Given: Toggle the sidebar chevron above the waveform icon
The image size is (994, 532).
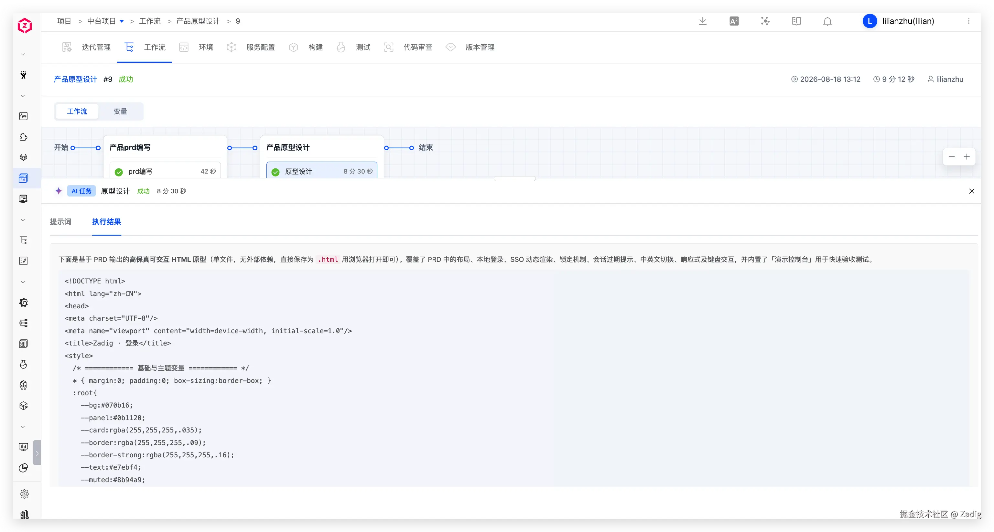Looking at the screenshot, I should click(x=23, y=96).
